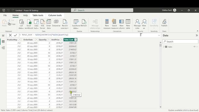Click the Copy button
The width and height of the screenshot is (199, 112).
point(12,24)
